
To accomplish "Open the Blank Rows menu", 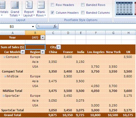I will pyautogui.click(x=41, y=9).
